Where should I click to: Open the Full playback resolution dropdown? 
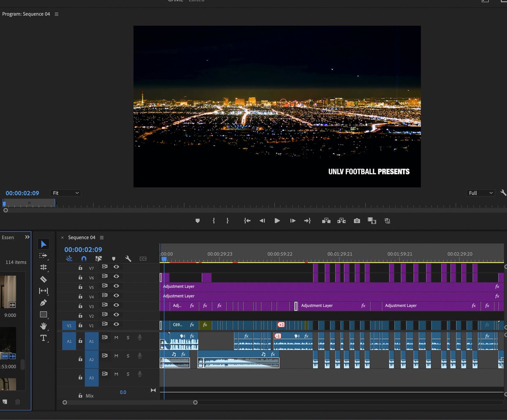pyautogui.click(x=480, y=193)
